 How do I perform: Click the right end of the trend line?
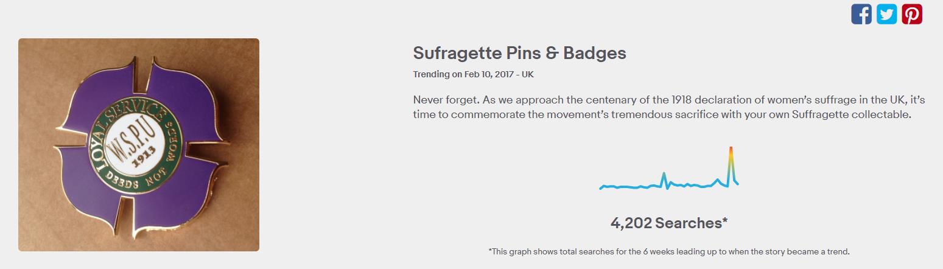738,184
